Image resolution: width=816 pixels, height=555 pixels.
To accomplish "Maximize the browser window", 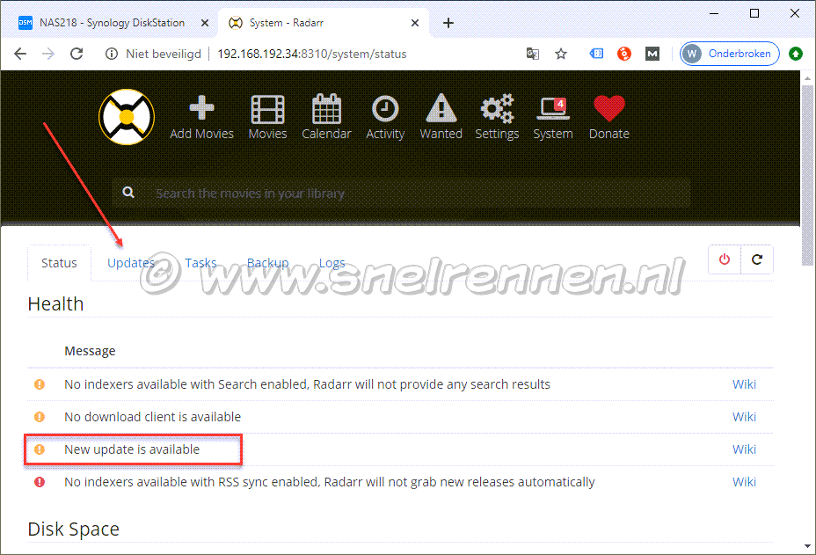I will click(x=754, y=13).
